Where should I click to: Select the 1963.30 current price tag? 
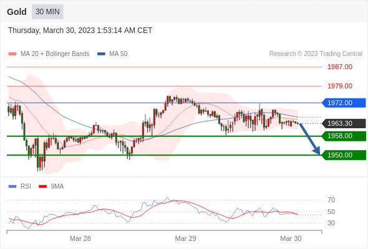[343, 123]
